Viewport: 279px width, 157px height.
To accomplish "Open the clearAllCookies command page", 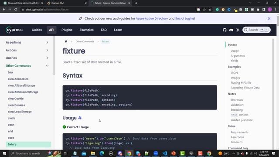I will (x=18, y=79).
